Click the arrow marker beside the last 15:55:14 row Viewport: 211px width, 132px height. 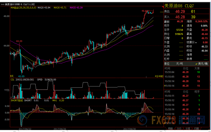pyautogui.click(x=165, y=123)
